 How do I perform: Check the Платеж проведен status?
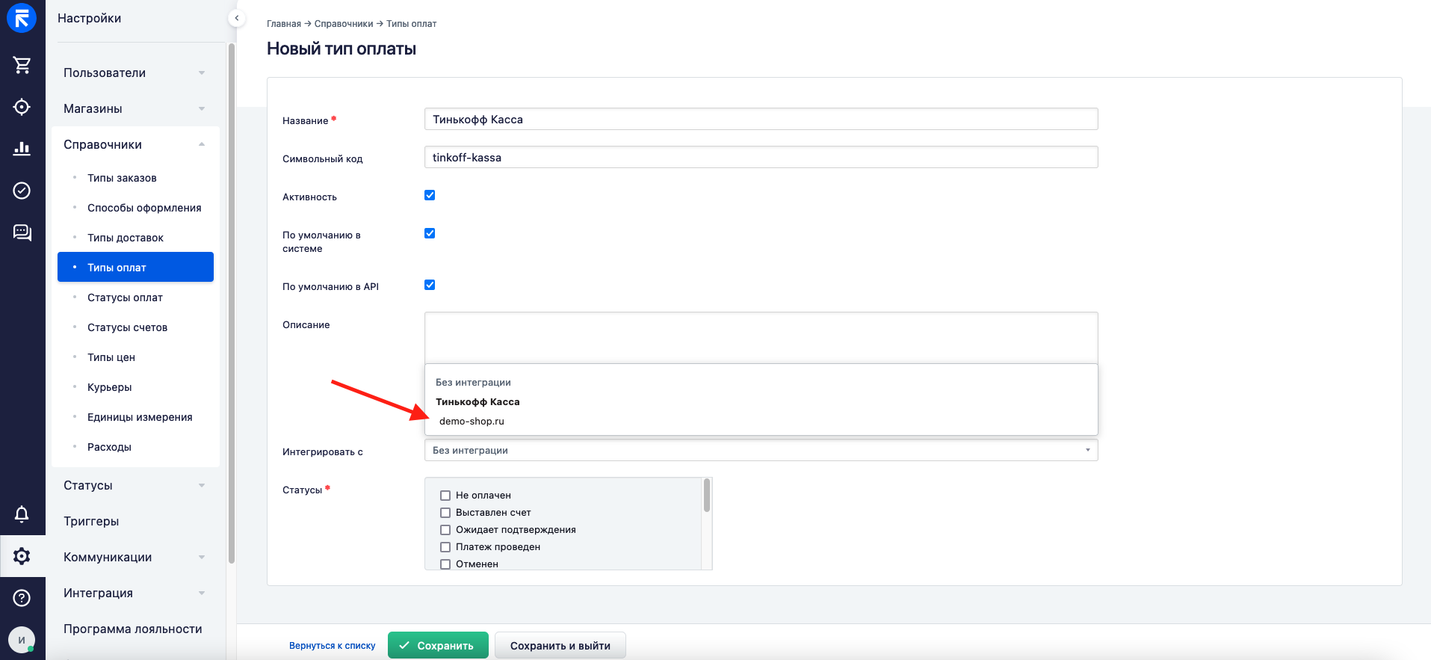click(445, 547)
